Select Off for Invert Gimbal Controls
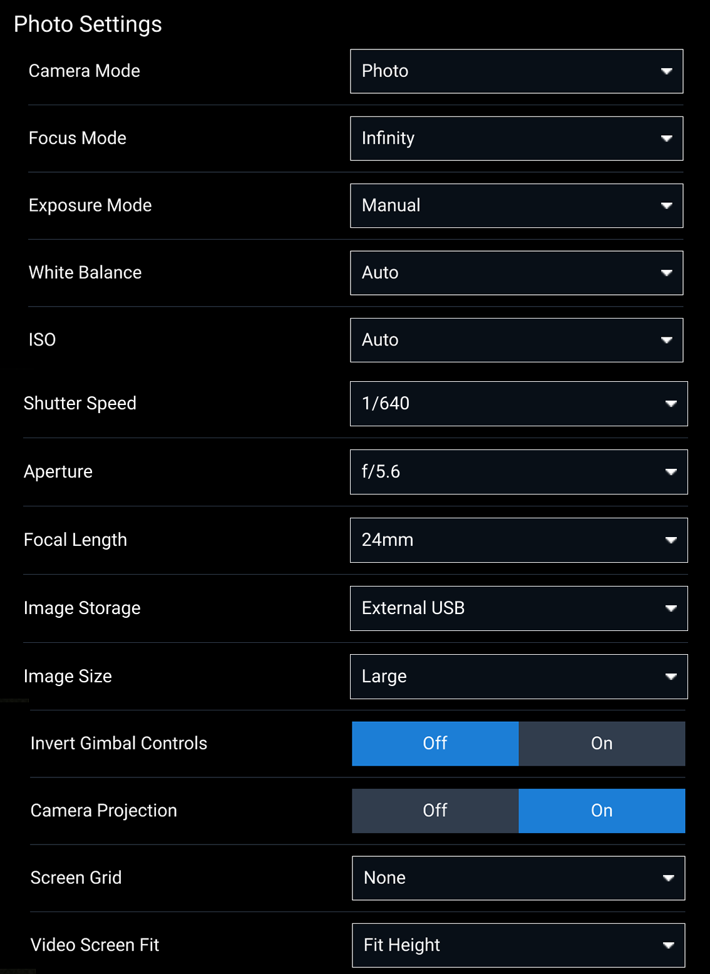The height and width of the screenshot is (974, 710). [435, 744]
